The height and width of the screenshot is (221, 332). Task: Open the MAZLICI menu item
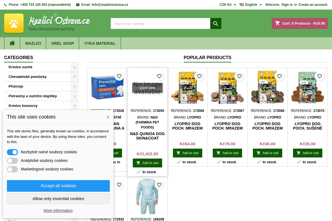click(x=33, y=43)
